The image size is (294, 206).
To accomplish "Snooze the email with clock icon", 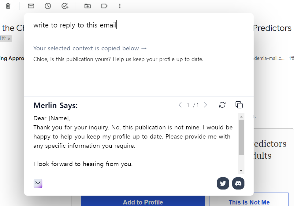I will pyautogui.click(x=48, y=6).
